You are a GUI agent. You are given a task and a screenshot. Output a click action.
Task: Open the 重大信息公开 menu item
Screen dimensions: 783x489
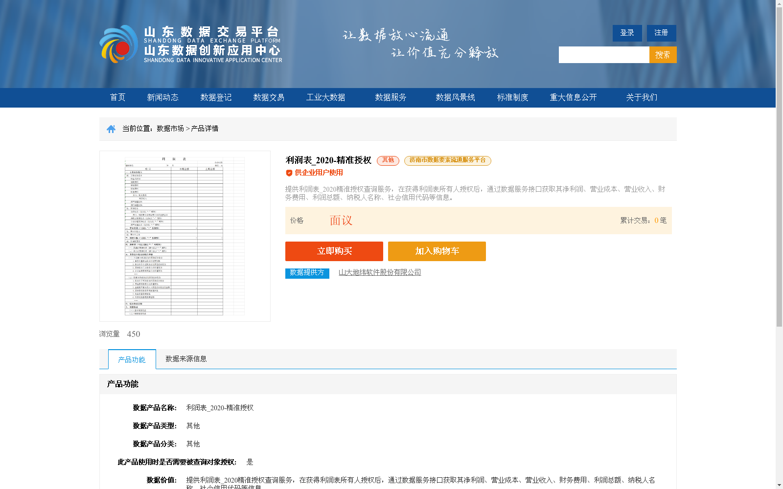coord(573,98)
